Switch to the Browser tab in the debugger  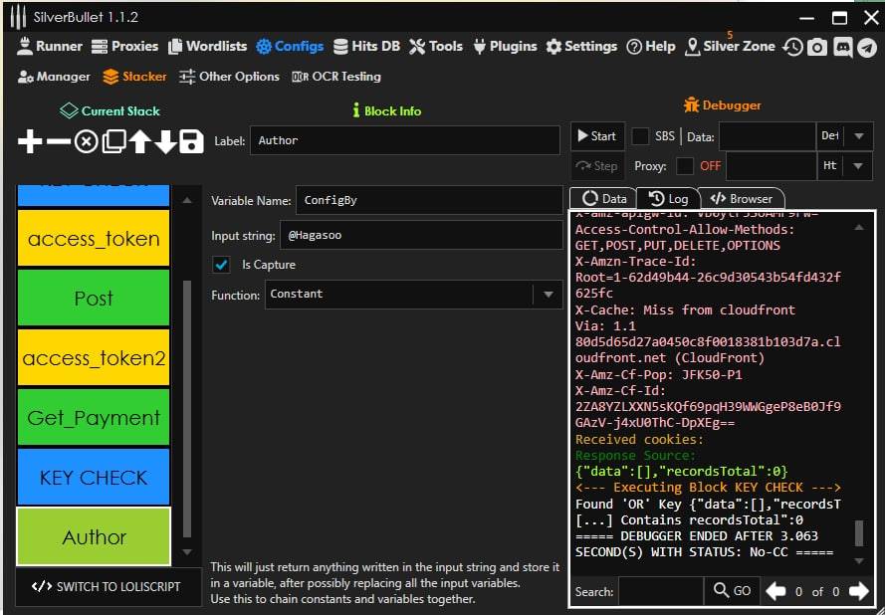tap(742, 198)
